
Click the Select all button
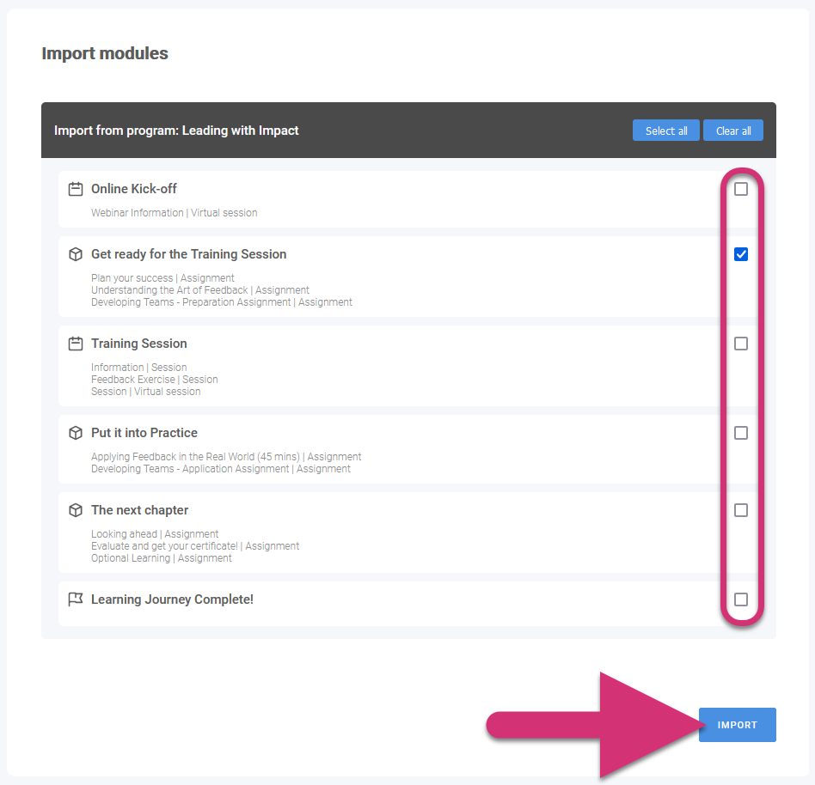click(666, 130)
